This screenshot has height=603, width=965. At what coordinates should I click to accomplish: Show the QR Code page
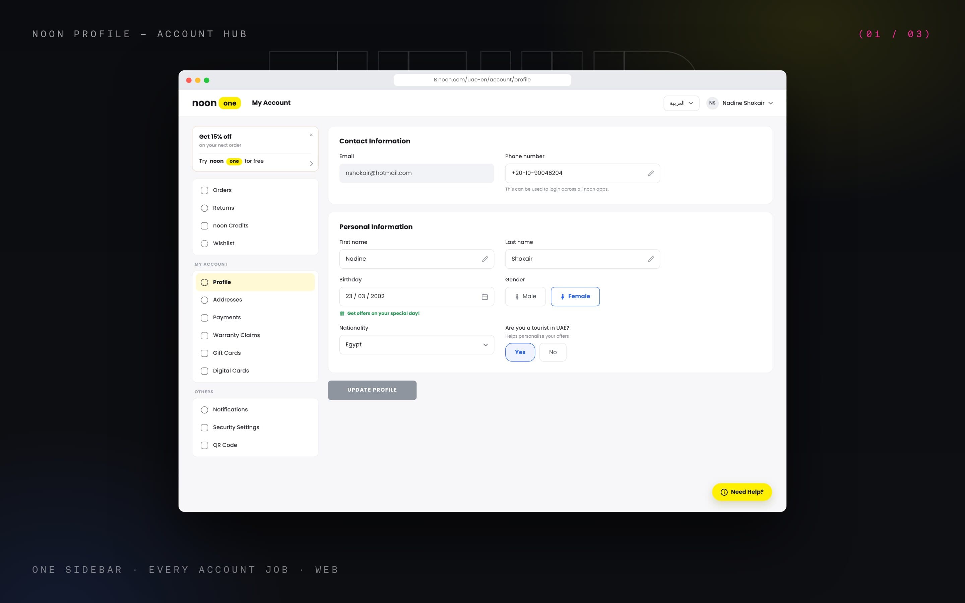point(255,446)
